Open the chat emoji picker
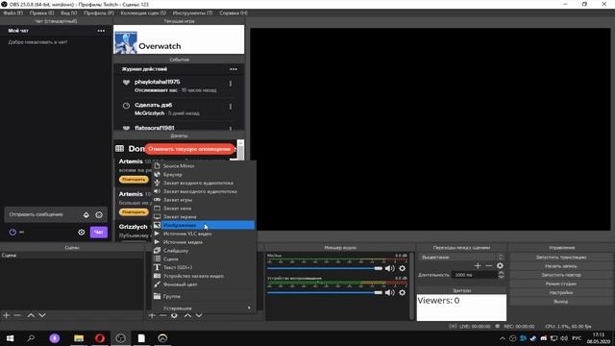 (99, 214)
